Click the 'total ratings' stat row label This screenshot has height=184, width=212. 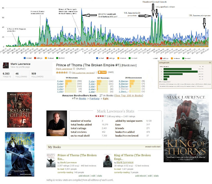[x=79, y=128]
